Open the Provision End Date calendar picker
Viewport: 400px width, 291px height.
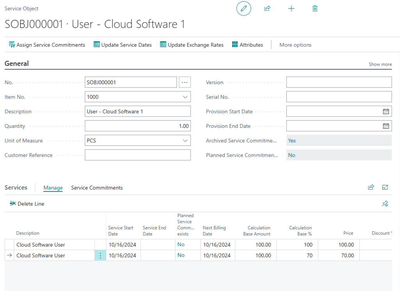[x=386, y=126]
